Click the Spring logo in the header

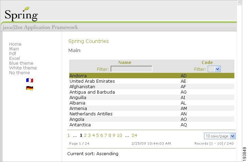(21, 14)
